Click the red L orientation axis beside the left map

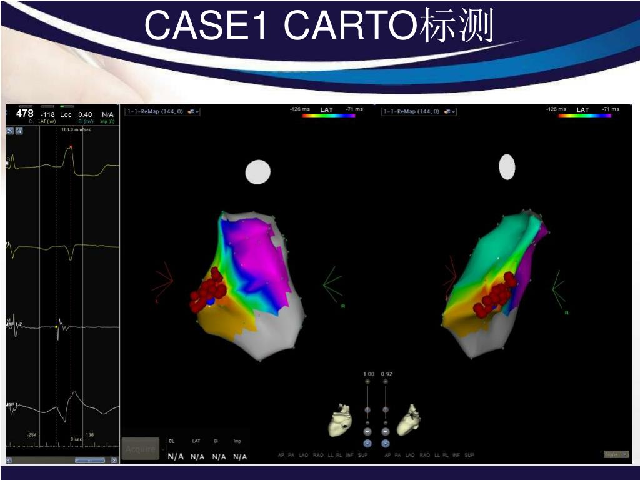click(162, 282)
